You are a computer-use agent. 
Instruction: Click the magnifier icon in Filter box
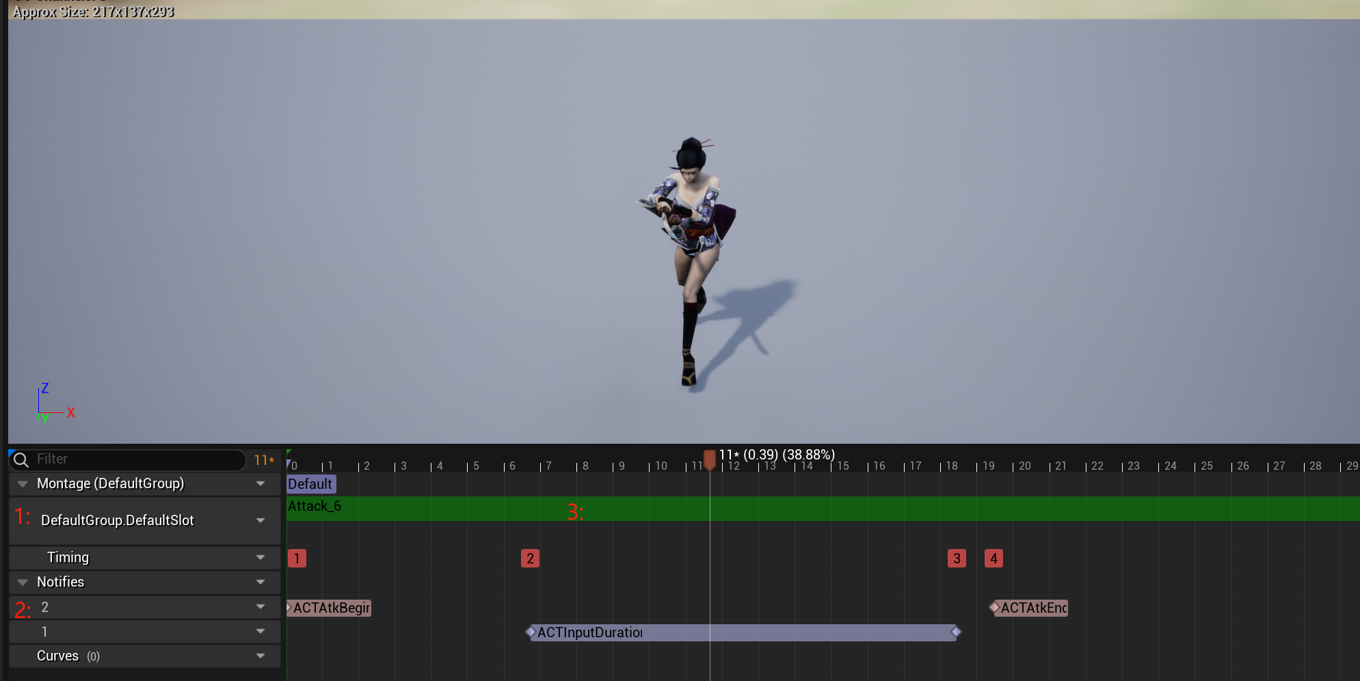(21, 459)
